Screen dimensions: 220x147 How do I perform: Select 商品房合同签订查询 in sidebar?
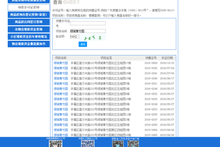(x=29, y=22)
